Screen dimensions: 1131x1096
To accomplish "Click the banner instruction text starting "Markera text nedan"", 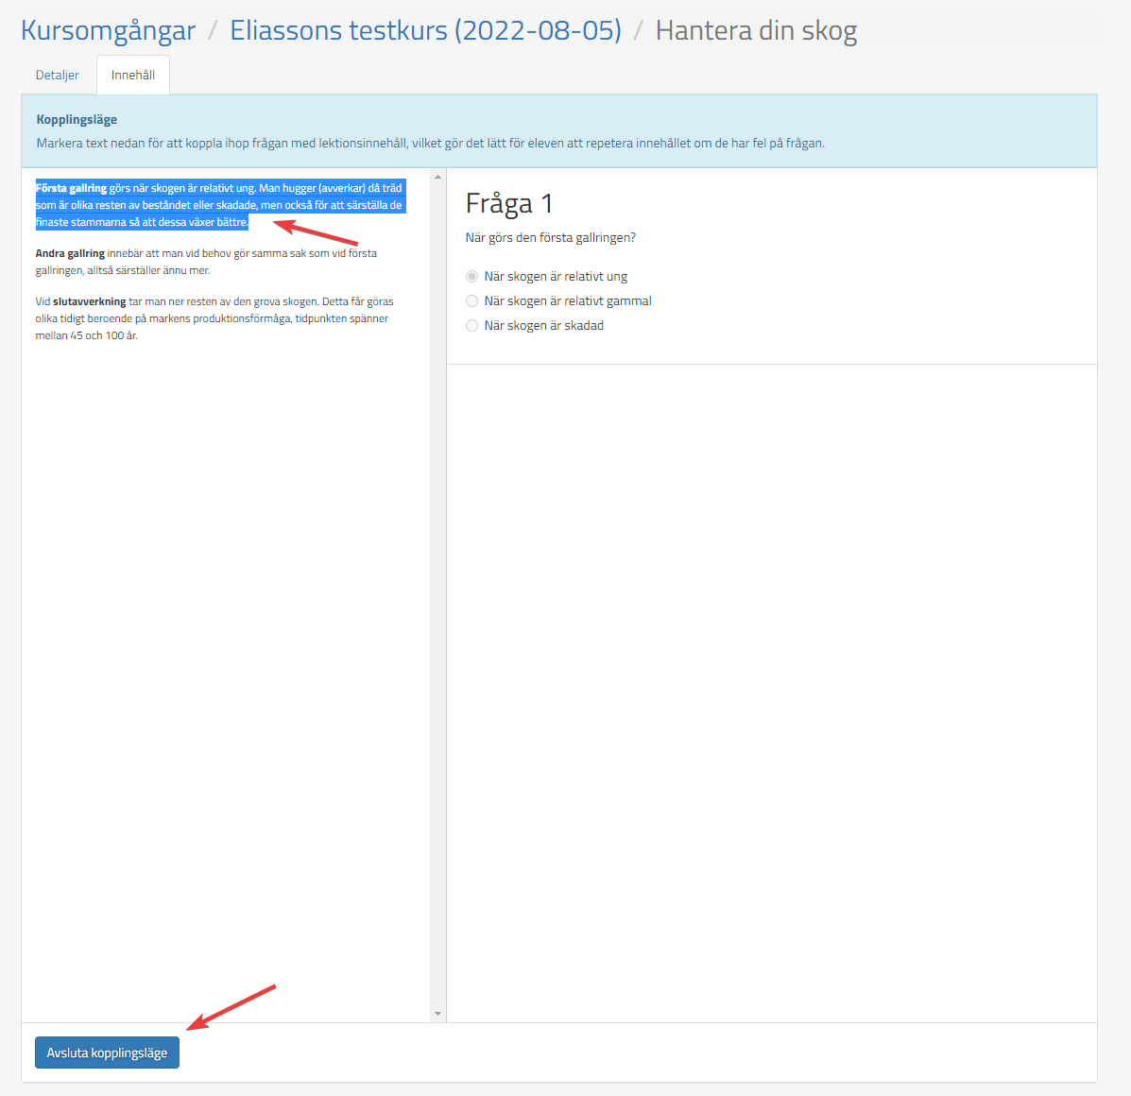I will tap(430, 144).
